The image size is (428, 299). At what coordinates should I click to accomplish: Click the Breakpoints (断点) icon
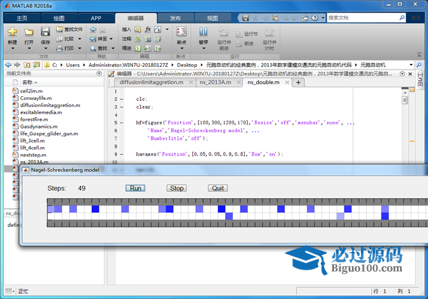tap(181, 32)
